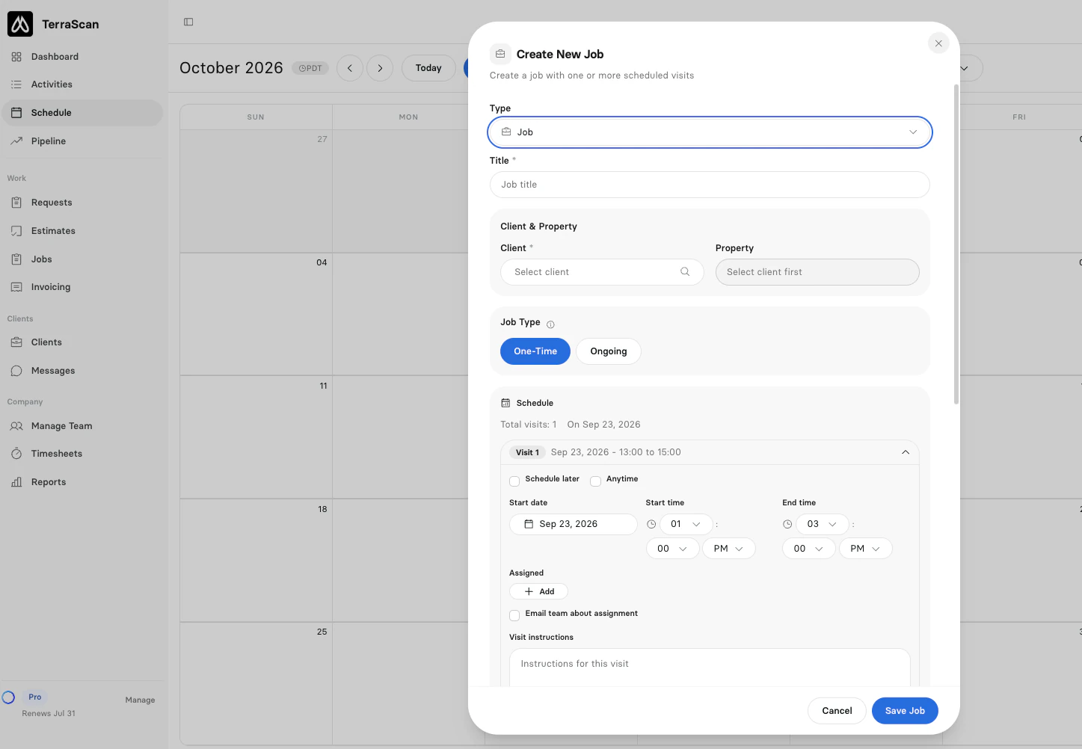Click the Estimates sidebar icon
1082x749 pixels.
(16, 231)
